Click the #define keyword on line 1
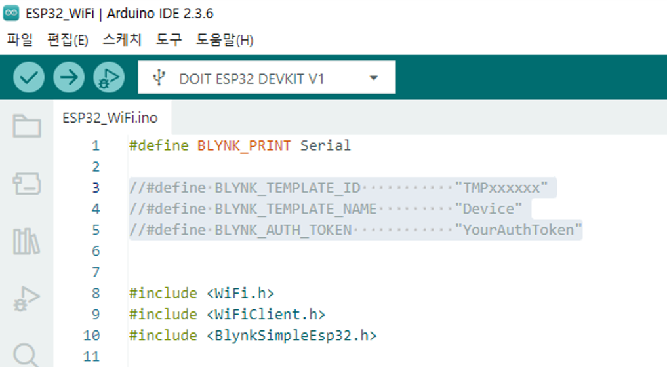The width and height of the screenshot is (667, 367). coord(159,145)
